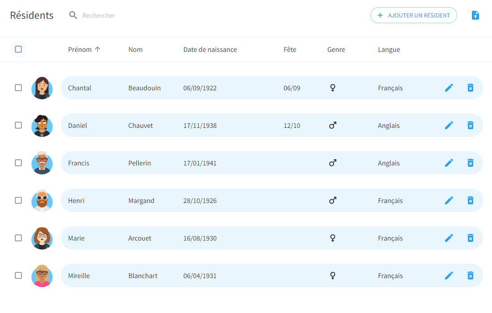Open Daniel's avatar picture
The image size is (492, 313).
coord(42,126)
